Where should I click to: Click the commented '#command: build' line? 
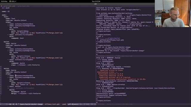(19, 92)
